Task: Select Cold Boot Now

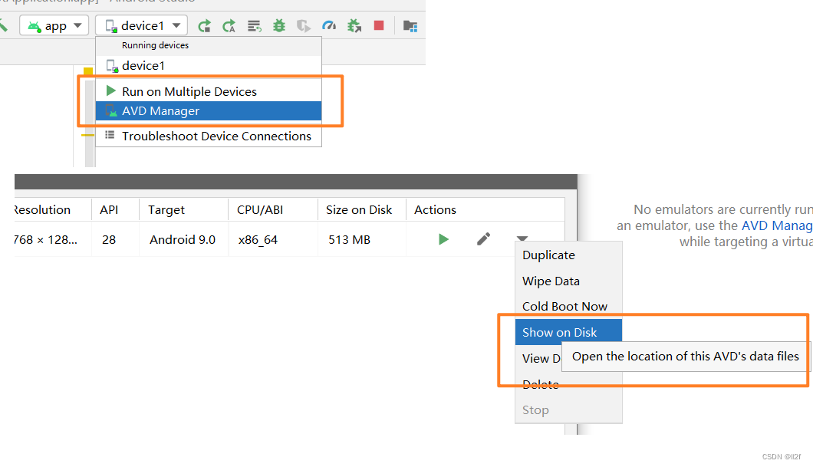Action: [568, 306]
